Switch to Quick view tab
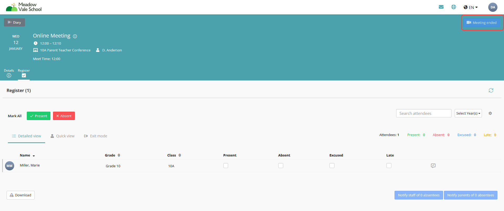Screen dimensions: 504x211 62,136
